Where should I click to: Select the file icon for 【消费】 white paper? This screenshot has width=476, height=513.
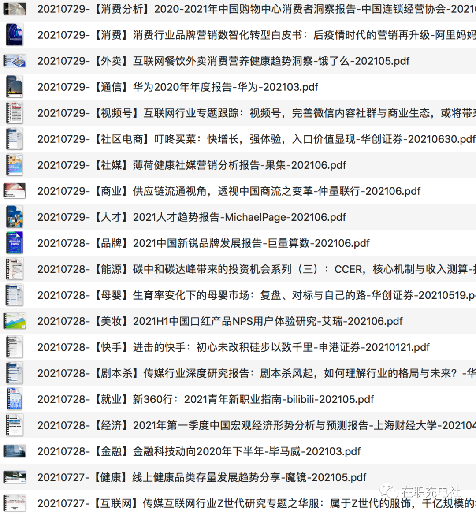click(15, 35)
